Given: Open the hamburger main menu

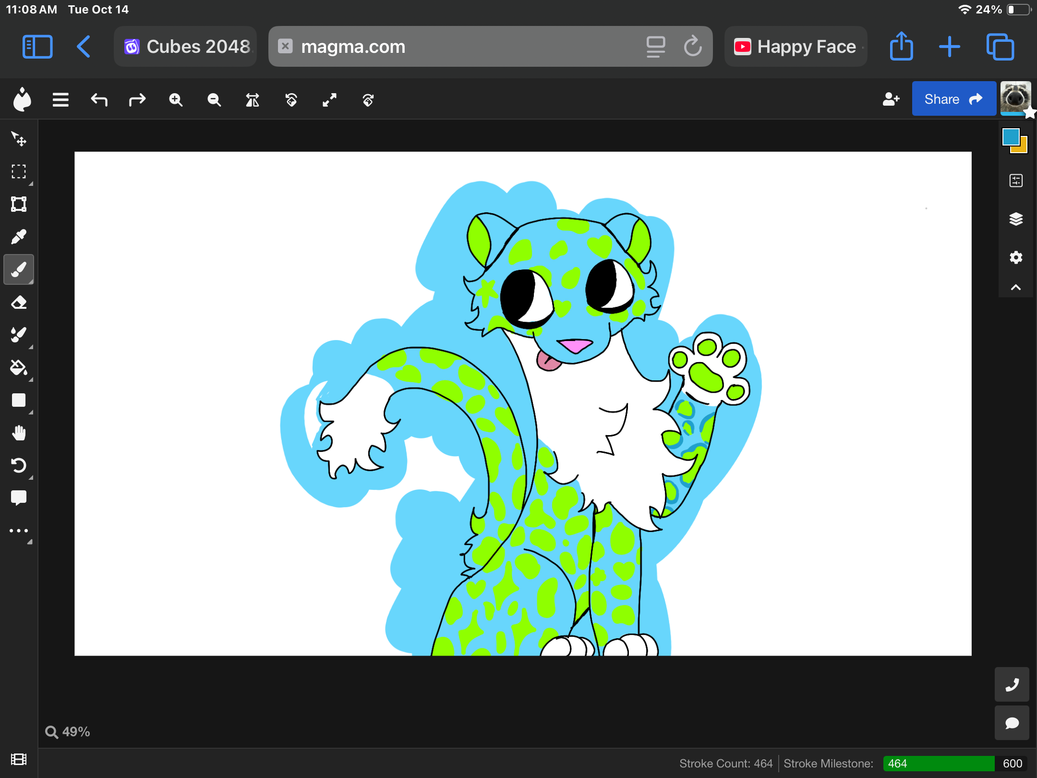Looking at the screenshot, I should (x=60, y=100).
